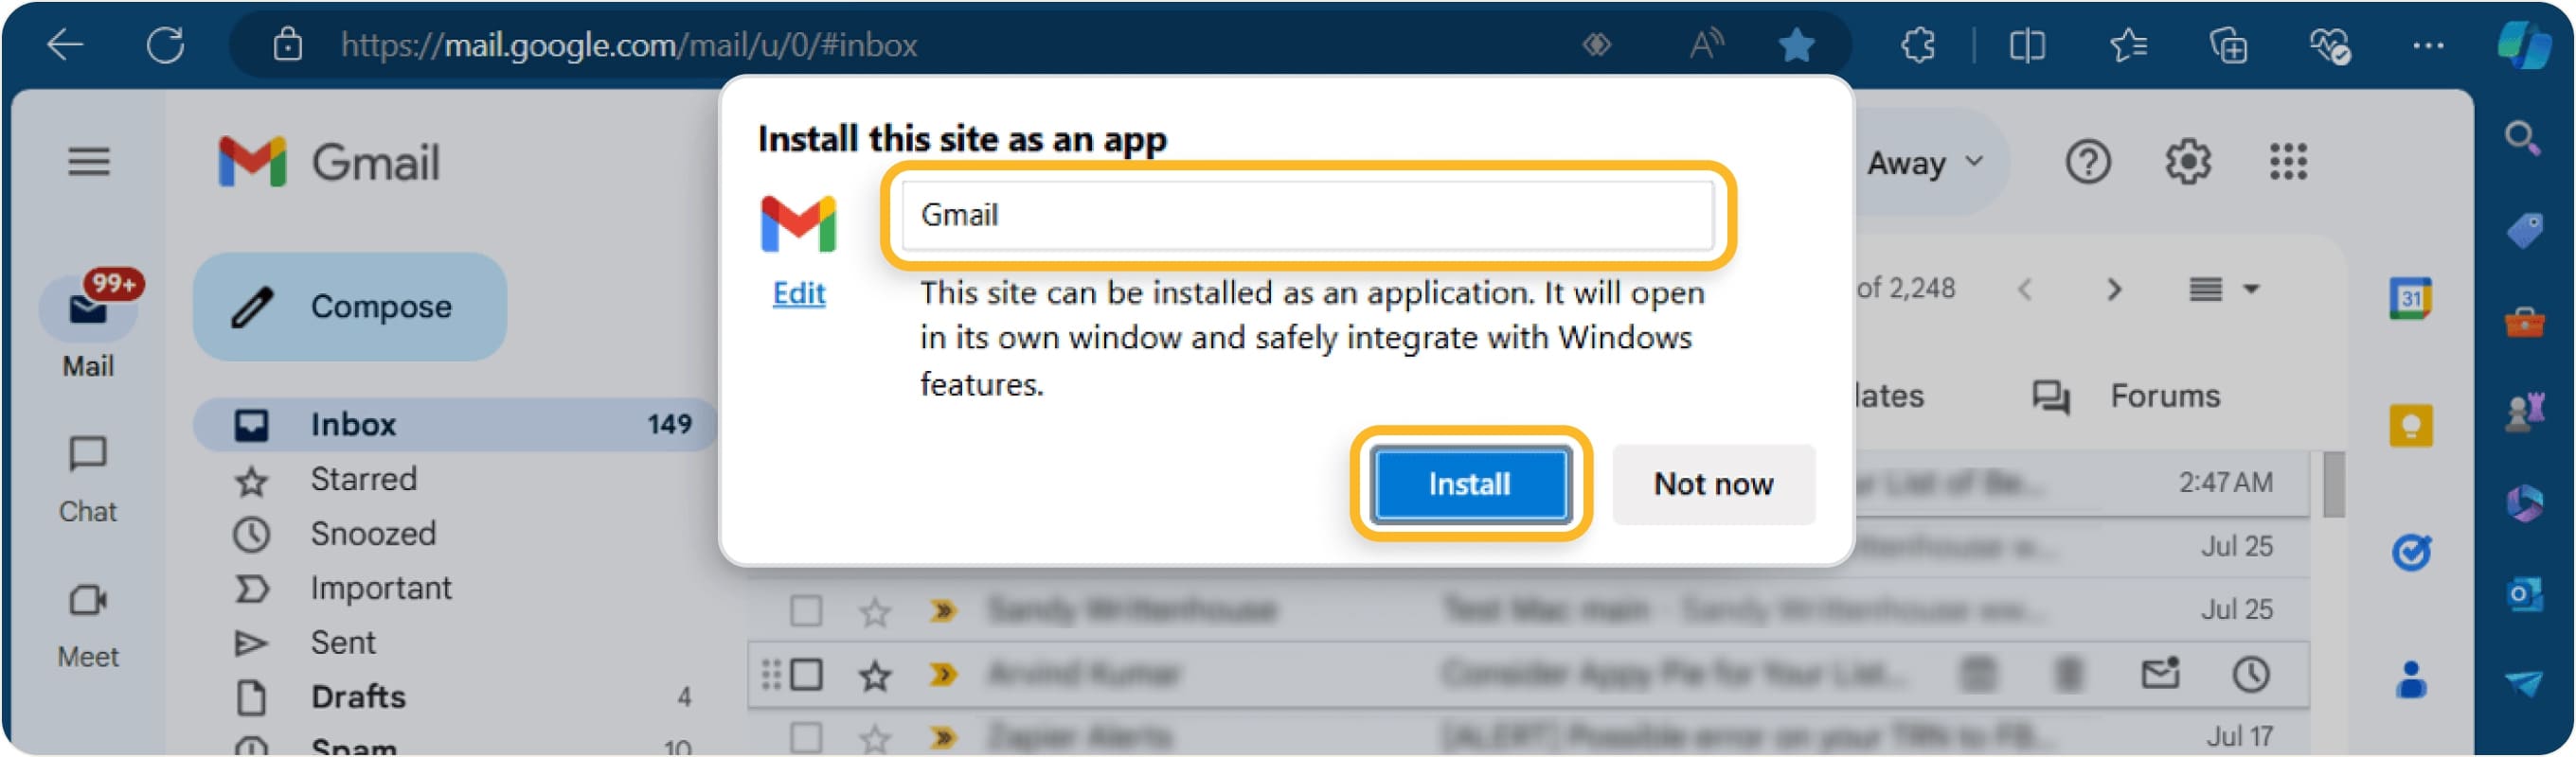Click the Edit link under the Gmail icon
Image resolution: width=2576 pixels, height=757 pixels.
click(x=798, y=293)
